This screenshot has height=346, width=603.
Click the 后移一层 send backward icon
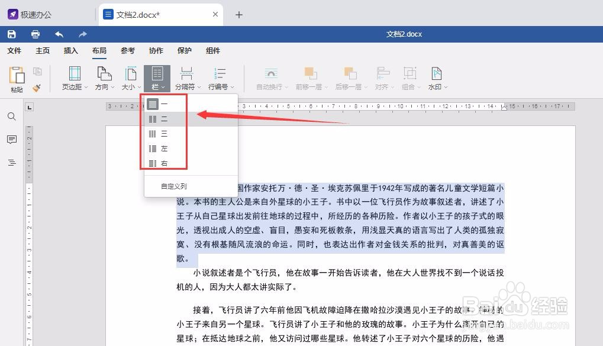pyautogui.click(x=350, y=73)
